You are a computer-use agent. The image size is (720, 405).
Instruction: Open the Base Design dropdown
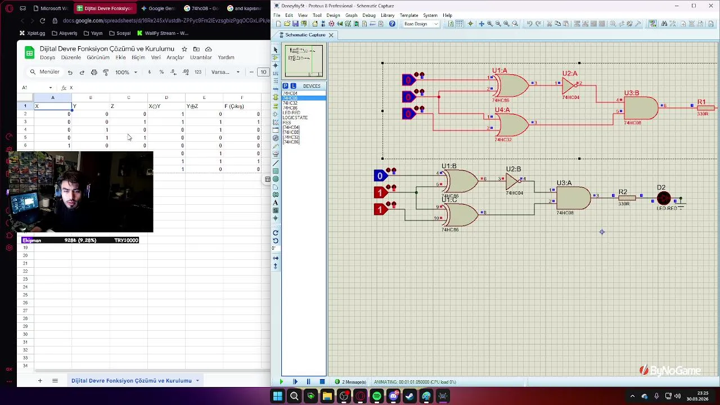(421, 24)
